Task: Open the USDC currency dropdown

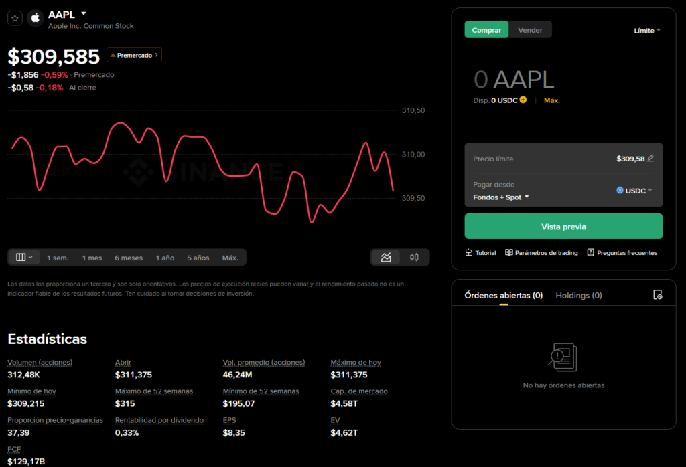Action: 634,191
